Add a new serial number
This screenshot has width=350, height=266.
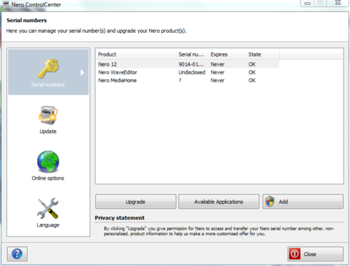(x=303, y=202)
